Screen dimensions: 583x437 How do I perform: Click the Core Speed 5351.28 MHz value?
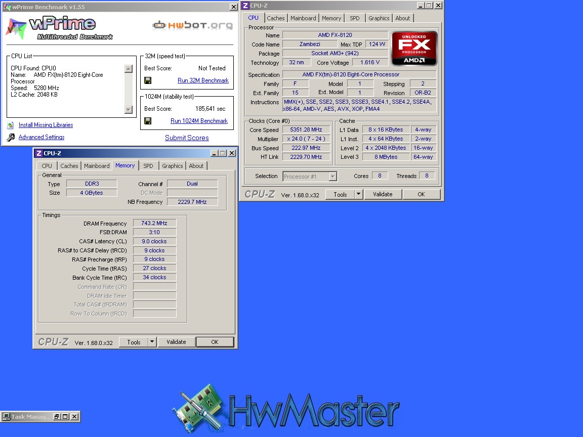[306, 129]
